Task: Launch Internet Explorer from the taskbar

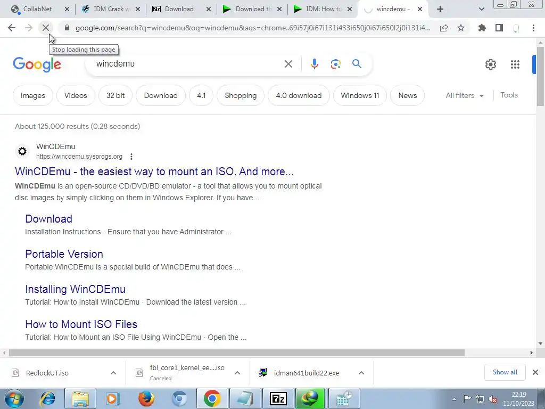Action: 47,398
